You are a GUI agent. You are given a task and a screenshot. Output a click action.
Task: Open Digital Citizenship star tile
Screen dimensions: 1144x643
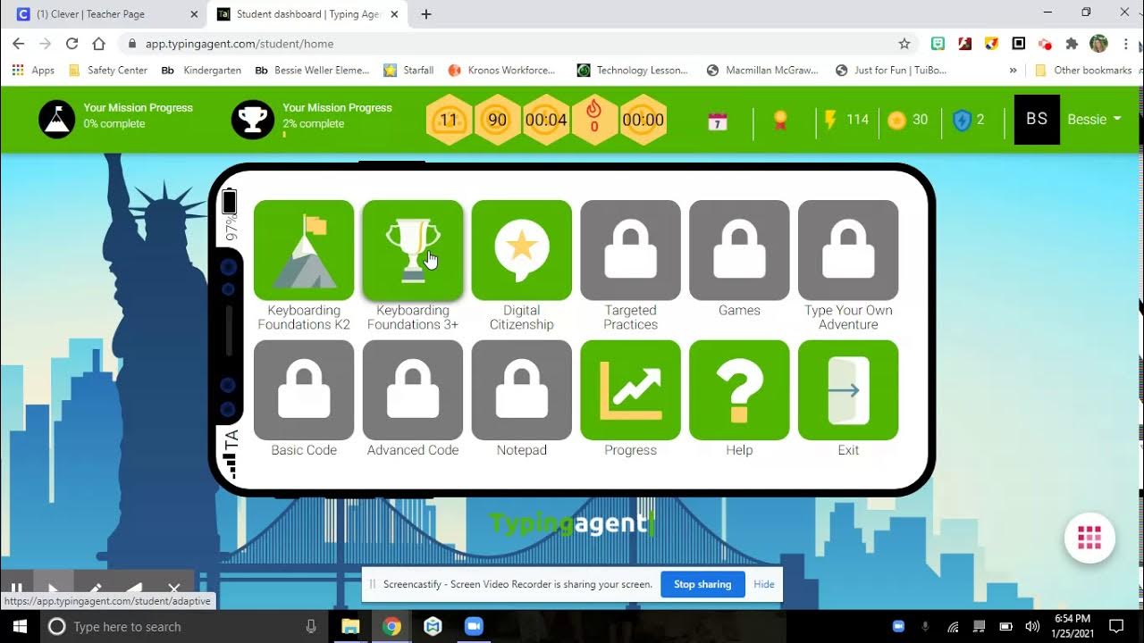[x=522, y=250]
